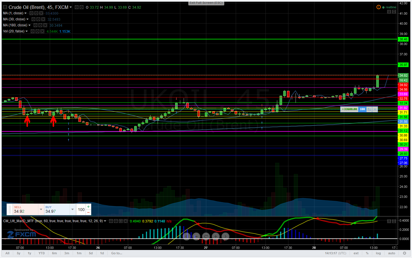The image size is (412, 258).
Task: Expand the Vol (20, false) indicator menu
Action: point(27,31)
